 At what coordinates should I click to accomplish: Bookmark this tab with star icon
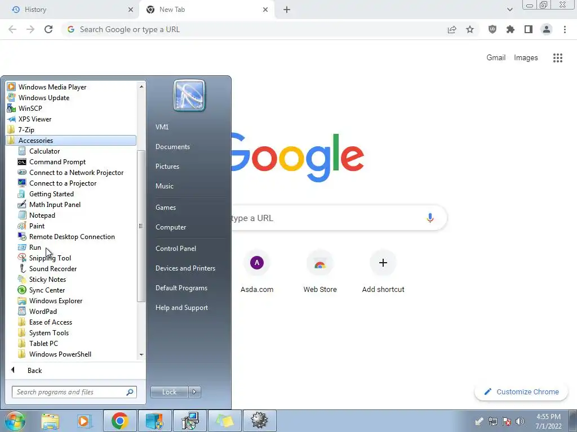click(x=470, y=29)
